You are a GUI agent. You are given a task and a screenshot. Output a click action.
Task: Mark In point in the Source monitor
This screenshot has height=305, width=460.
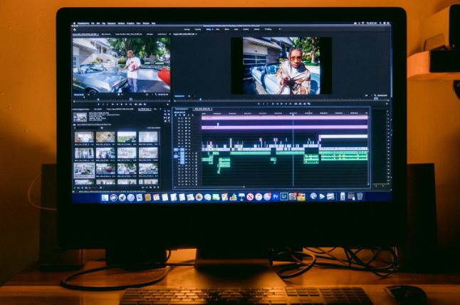pyautogui.click(x=103, y=105)
